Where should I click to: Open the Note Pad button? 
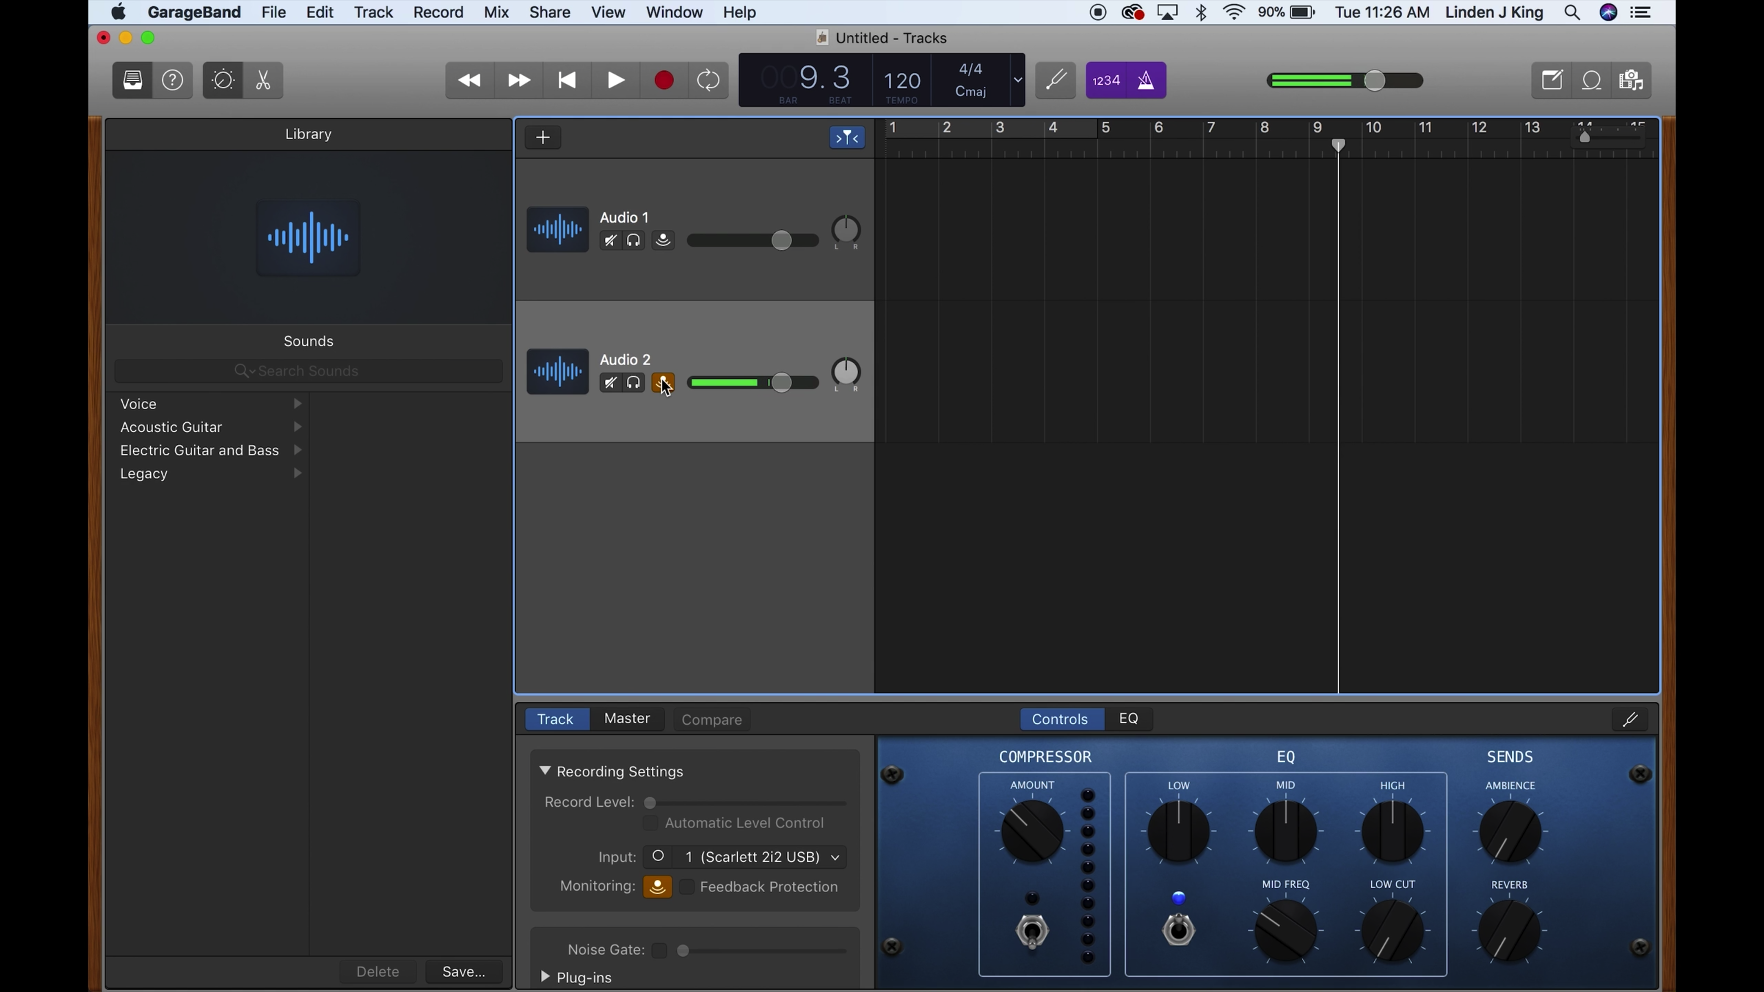tap(1552, 81)
